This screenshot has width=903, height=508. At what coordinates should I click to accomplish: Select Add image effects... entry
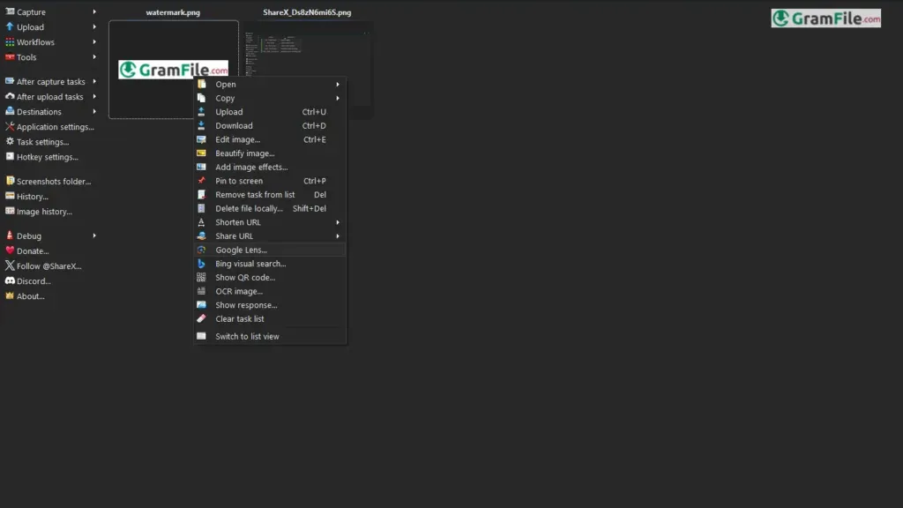pos(270,167)
